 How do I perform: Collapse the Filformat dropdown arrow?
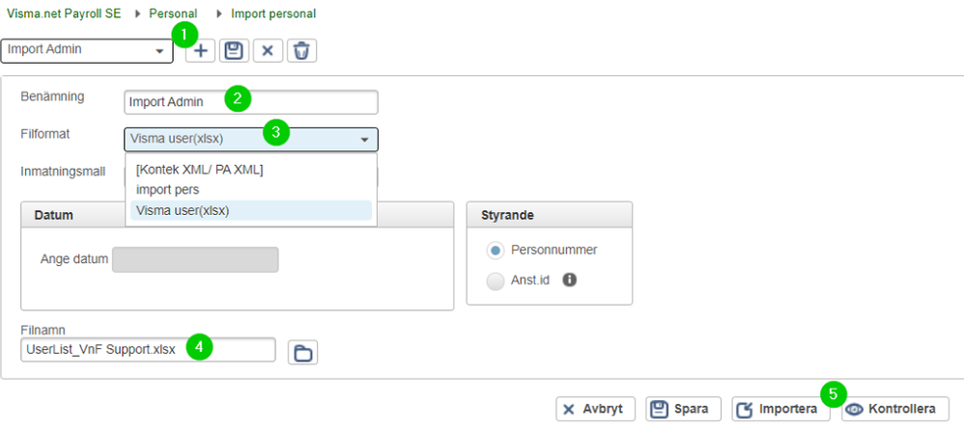pyautogui.click(x=364, y=140)
